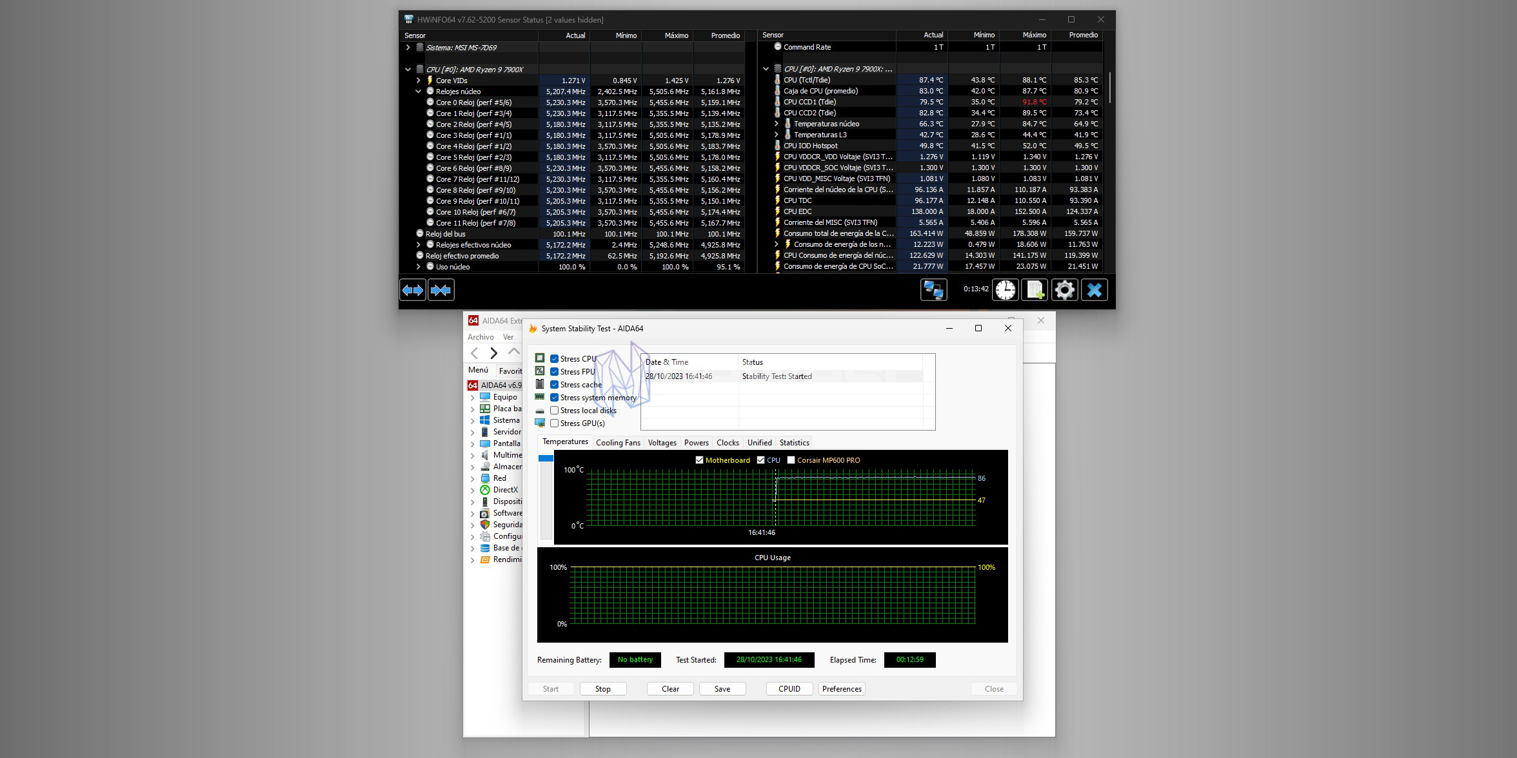Click the memory module icon beside Stress system memory
This screenshot has height=758, width=1517.
pyautogui.click(x=540, y=397)
